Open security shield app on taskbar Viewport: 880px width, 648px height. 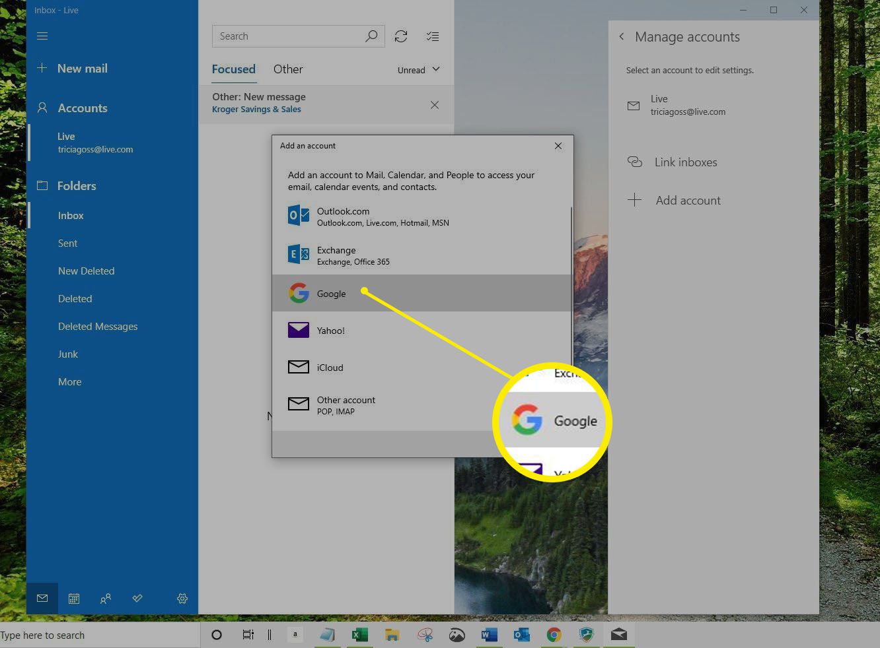(x=586, y=635)
